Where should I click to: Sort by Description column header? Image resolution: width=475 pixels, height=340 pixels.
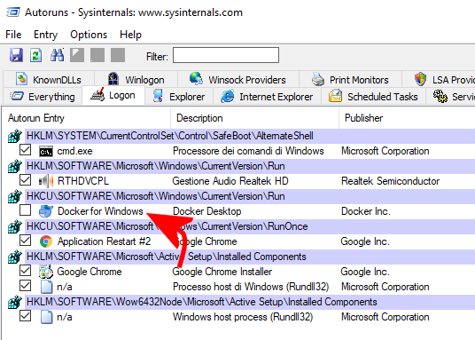[254, 118]
